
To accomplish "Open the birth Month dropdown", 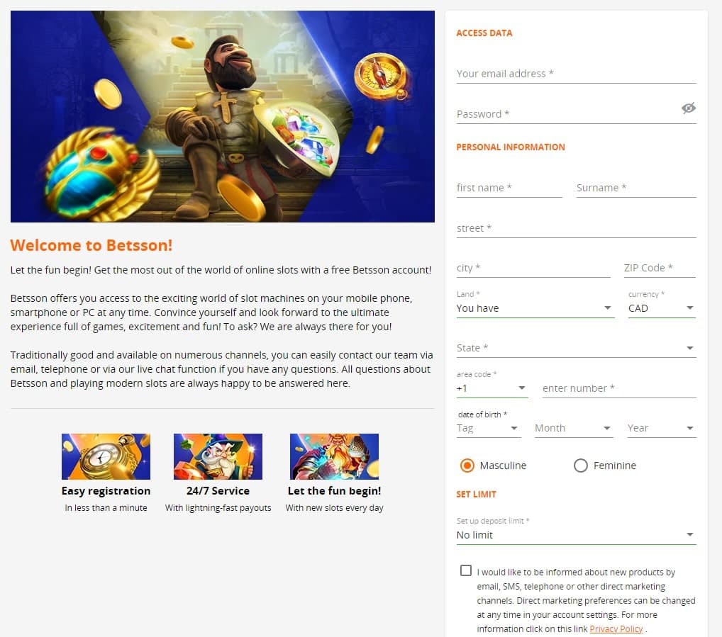I will 574,428.
